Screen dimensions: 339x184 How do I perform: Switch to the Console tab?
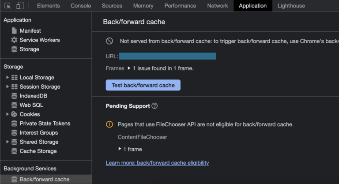point(81,6)
